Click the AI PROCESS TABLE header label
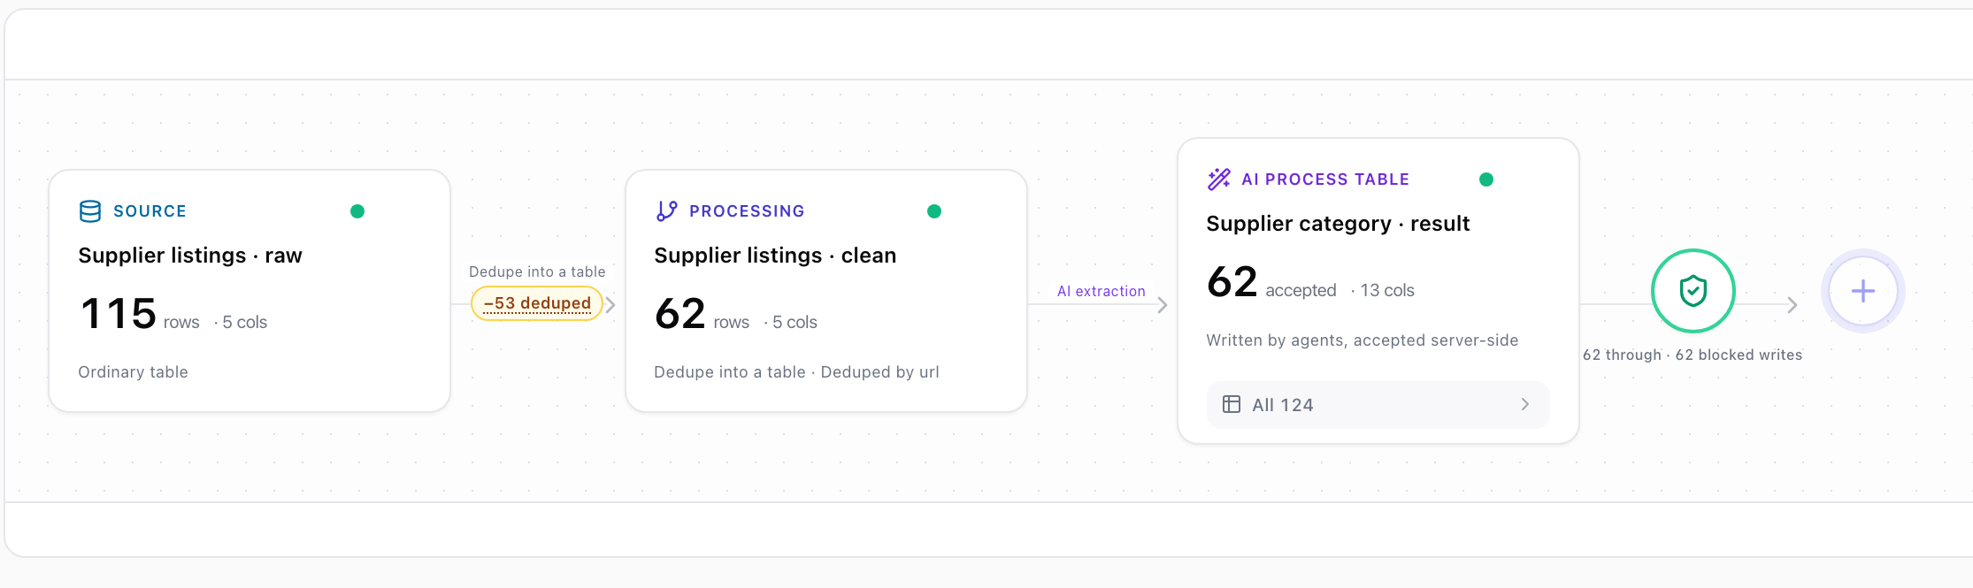 1325,179
